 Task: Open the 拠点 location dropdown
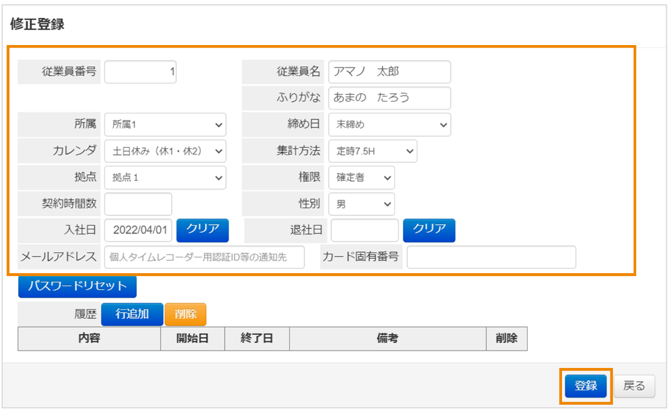[165, 177]
